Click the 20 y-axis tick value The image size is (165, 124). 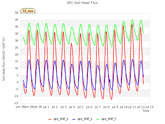(x=16, y=55)
